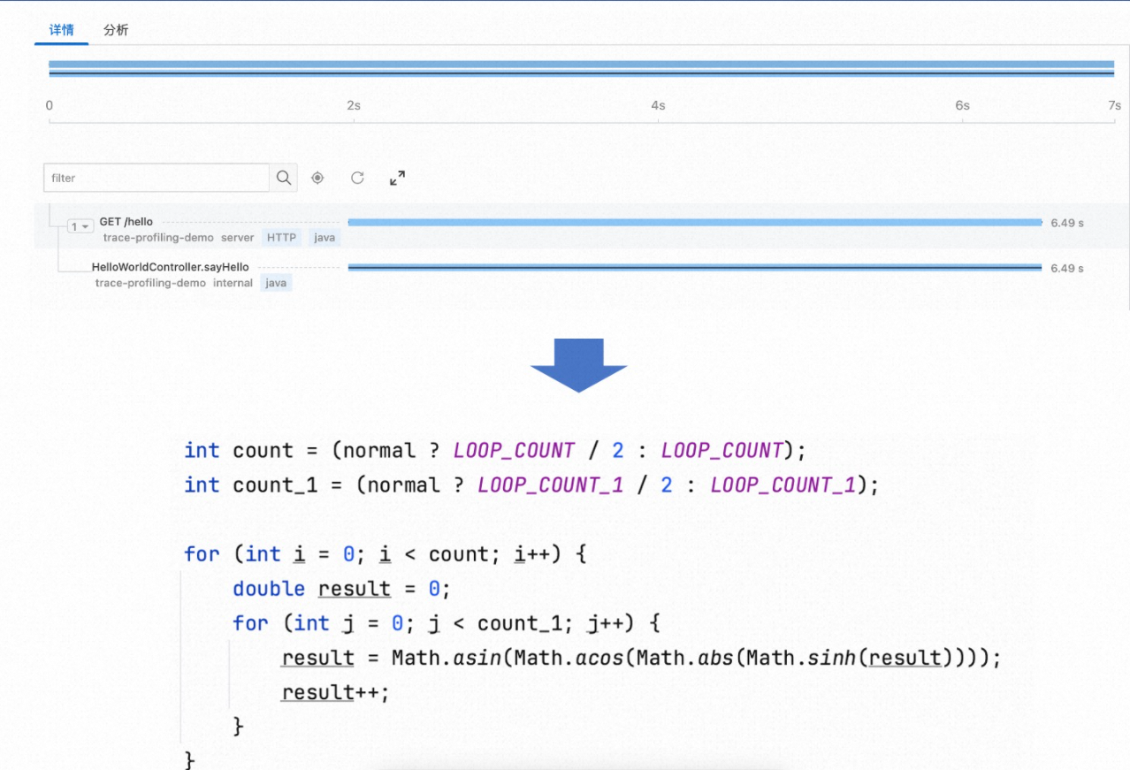
Task: Select the server label on the GET span
Action: click(x=237, y=237)
